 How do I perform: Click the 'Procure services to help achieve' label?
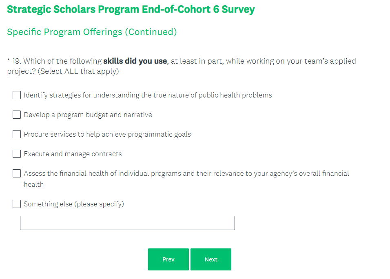[107, 134]
